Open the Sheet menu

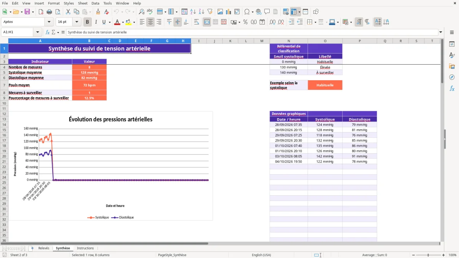(x=83, y=3)
